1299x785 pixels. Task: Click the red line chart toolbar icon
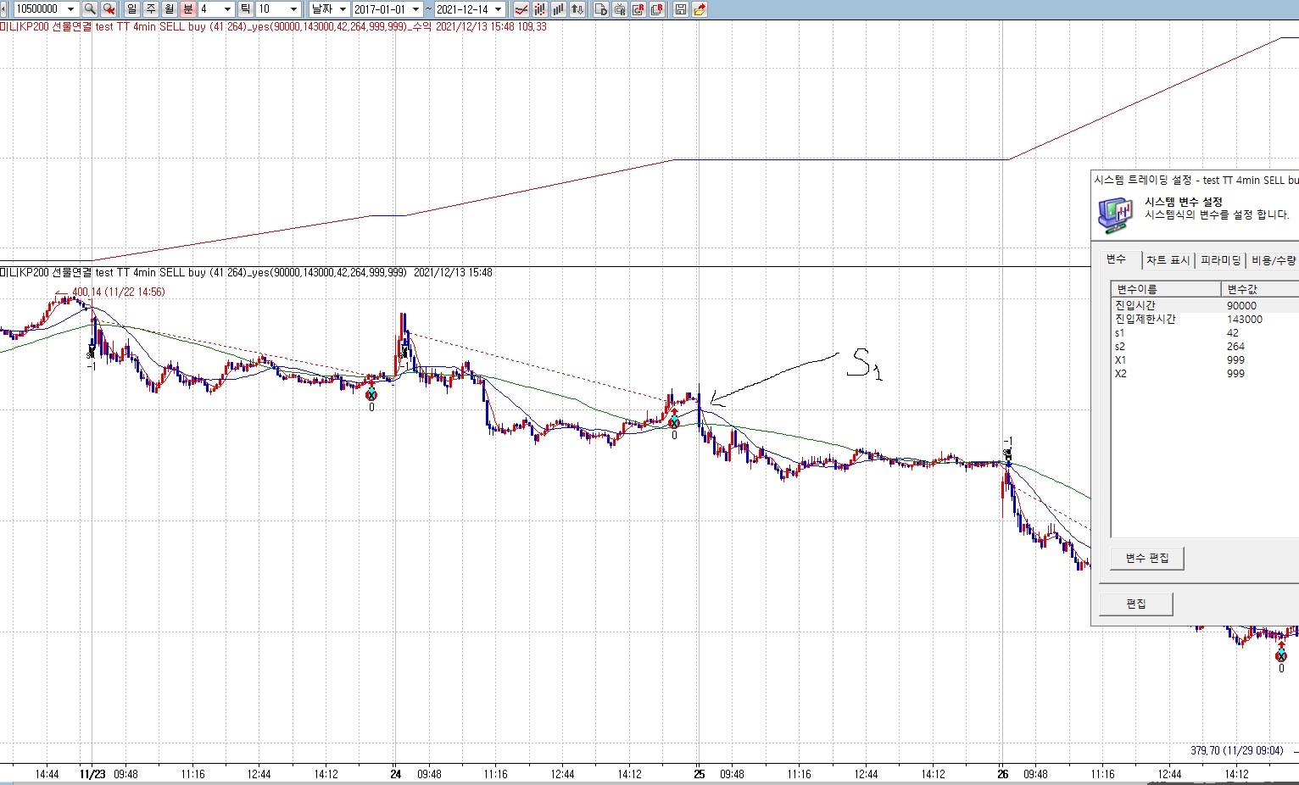coord(521,9)
